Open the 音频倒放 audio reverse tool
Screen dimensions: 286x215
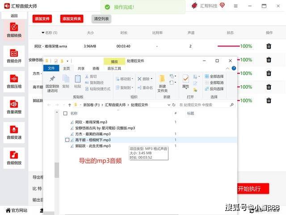pyautogui.click(x=14, y=158)
